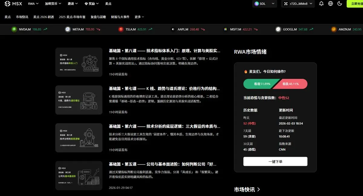The height and width of the screenshot is (196, 363).
Task: Click the 第六课 底层逻辑 thumbnail
Action: (79, 138)
